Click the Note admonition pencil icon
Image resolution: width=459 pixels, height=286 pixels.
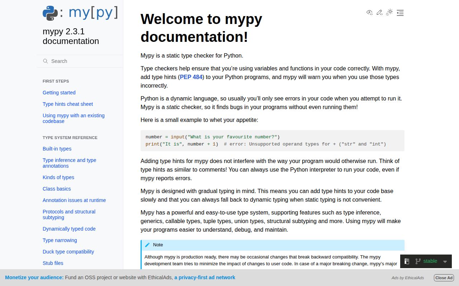coord(147,245)
